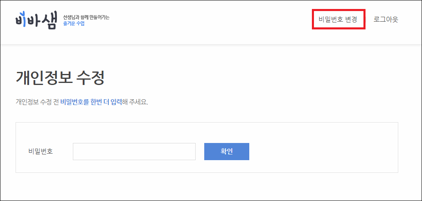Click the word 개인정보 in the page title
This screenshot has height=201, width=422.
(x=44, y=78)
